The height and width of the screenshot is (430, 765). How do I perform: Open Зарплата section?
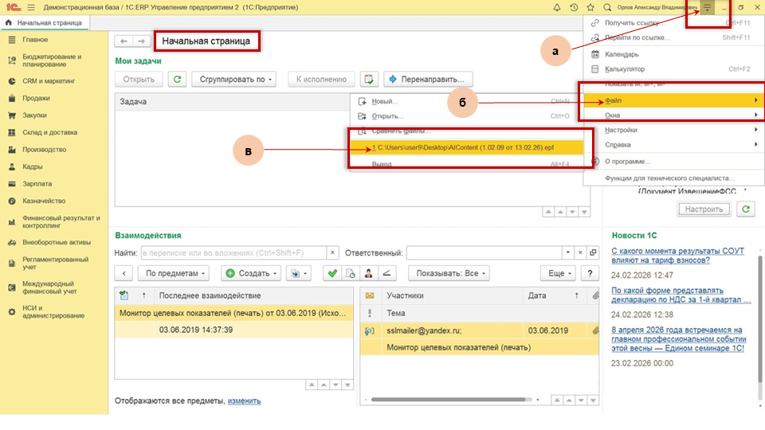coord(37,184)
